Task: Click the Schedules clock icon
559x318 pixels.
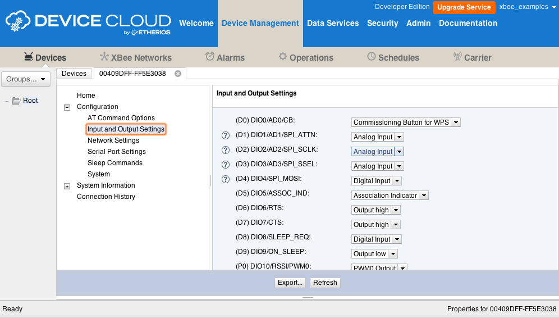Action: click(372, 56)
